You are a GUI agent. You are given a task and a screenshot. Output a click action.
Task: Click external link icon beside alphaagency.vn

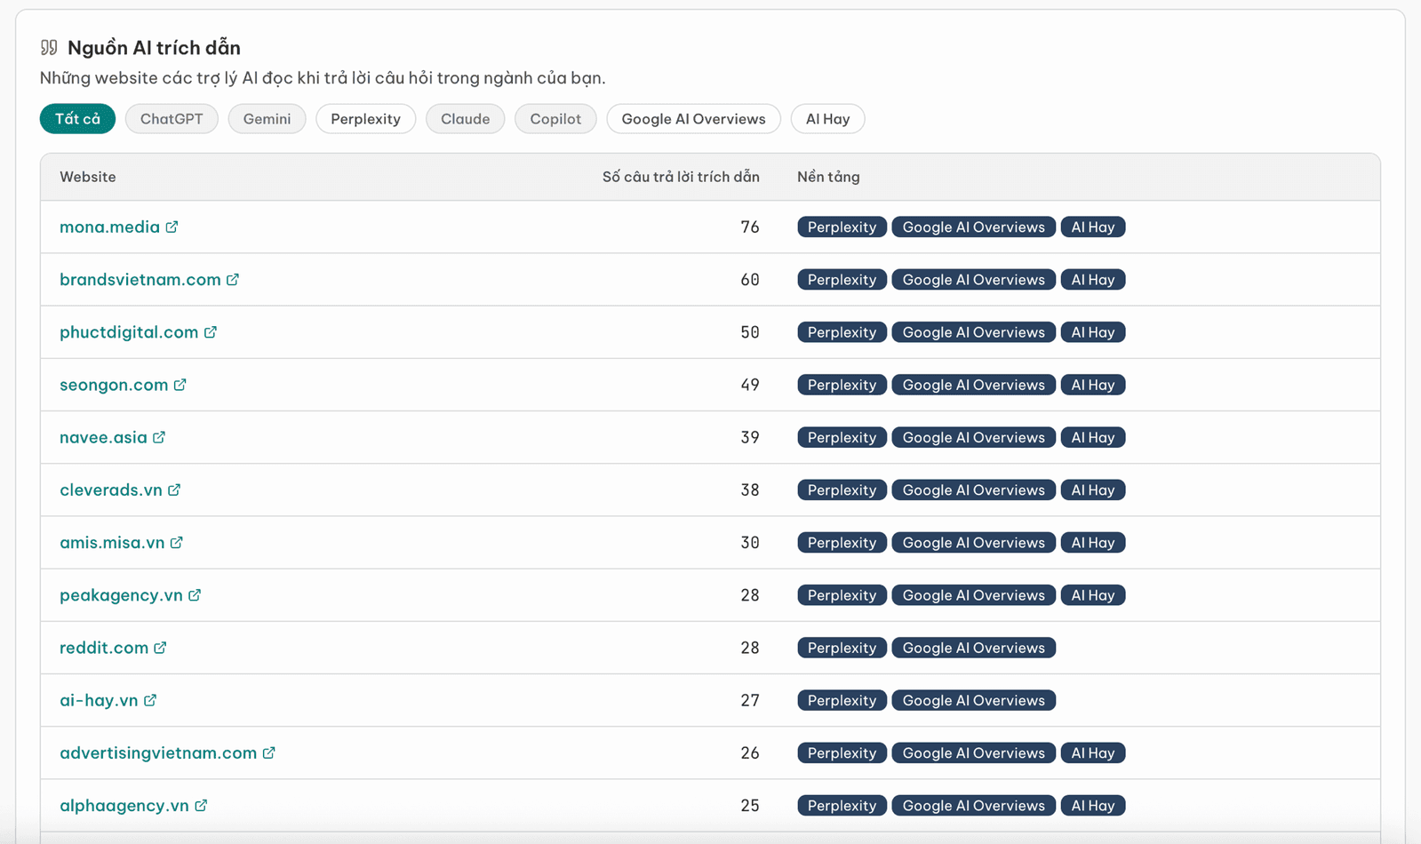coord(201,805)
